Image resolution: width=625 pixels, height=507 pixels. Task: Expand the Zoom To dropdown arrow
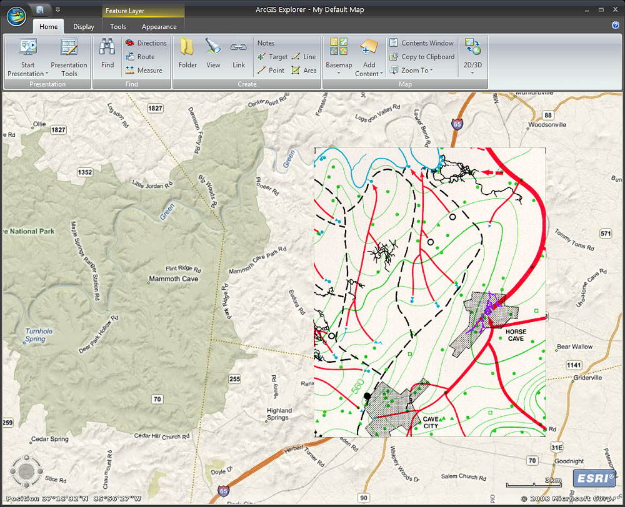(431, 70)
